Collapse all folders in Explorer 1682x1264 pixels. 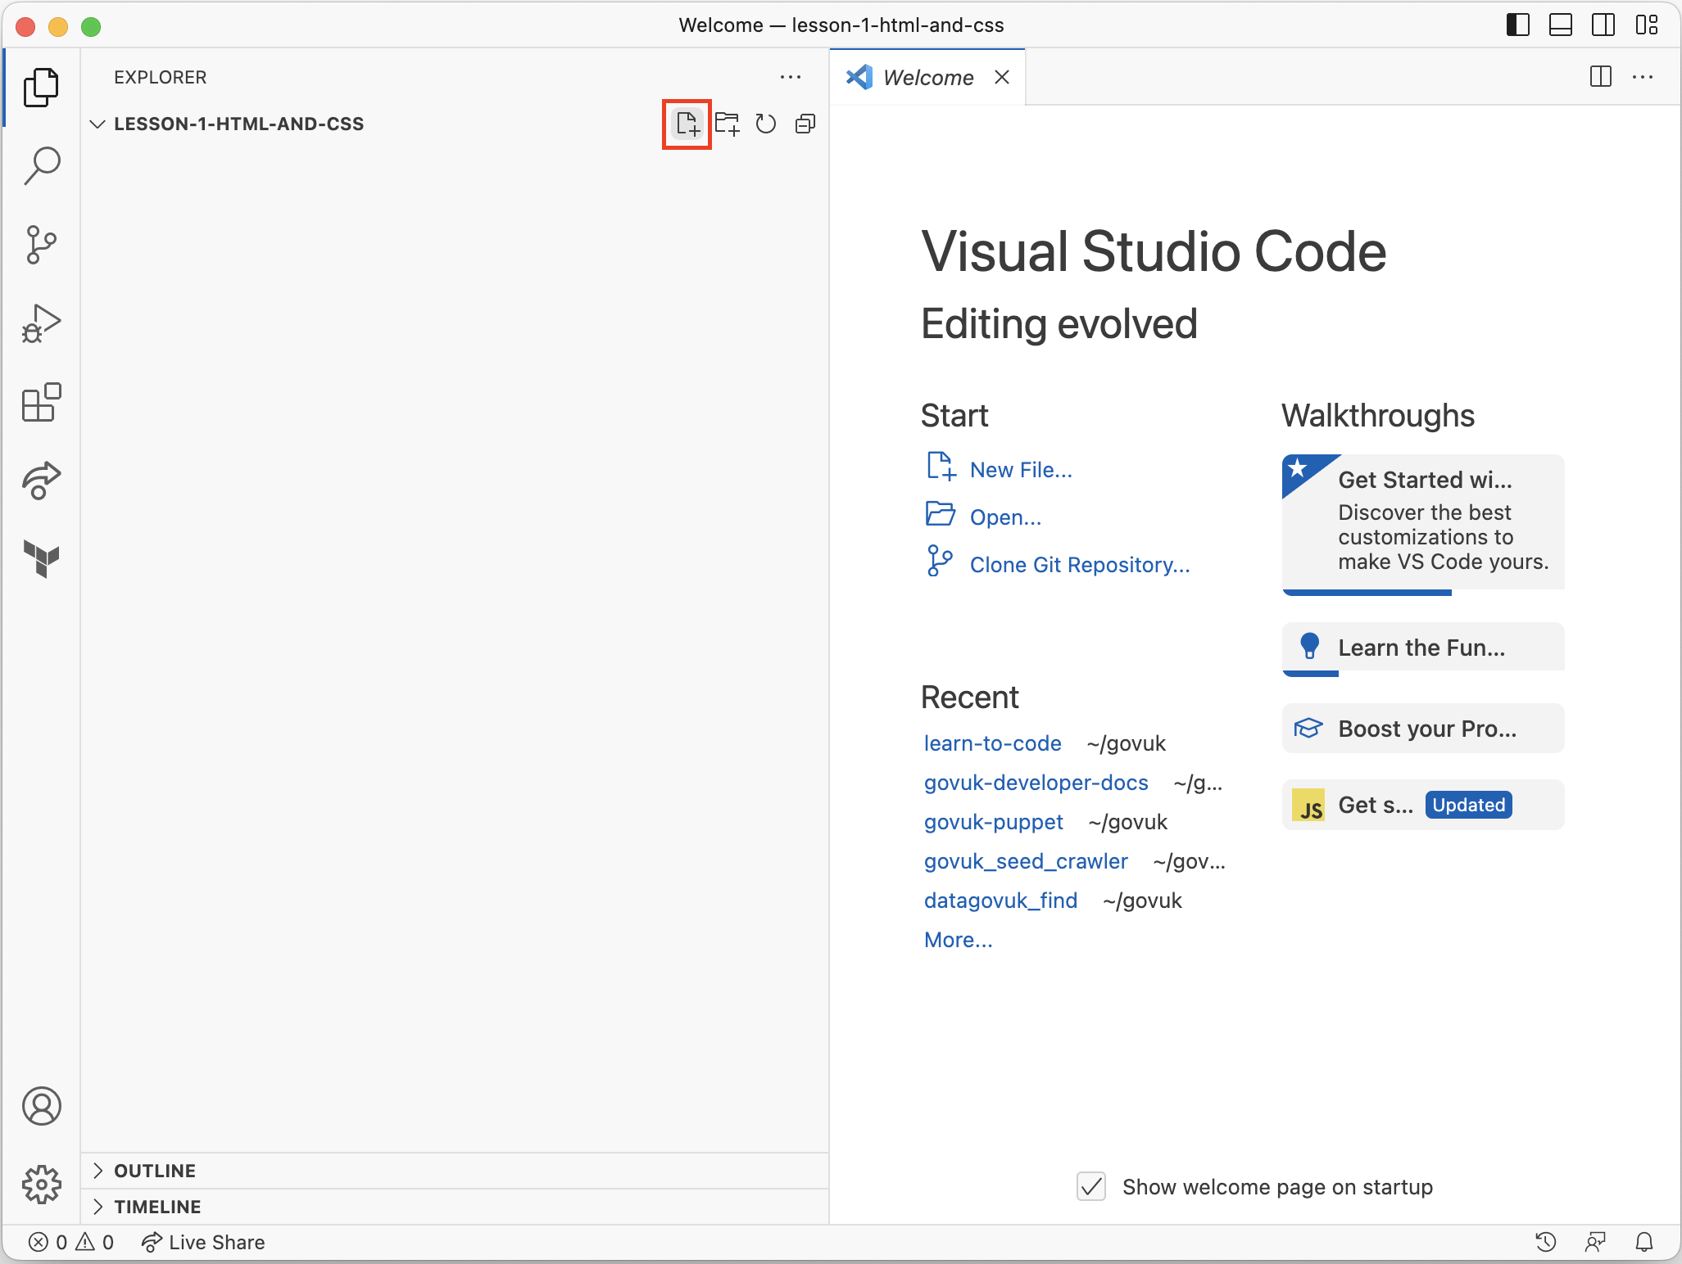(805, 124)
